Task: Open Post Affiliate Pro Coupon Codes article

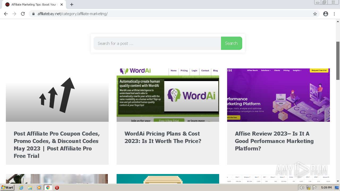Action: click(57, 145)
